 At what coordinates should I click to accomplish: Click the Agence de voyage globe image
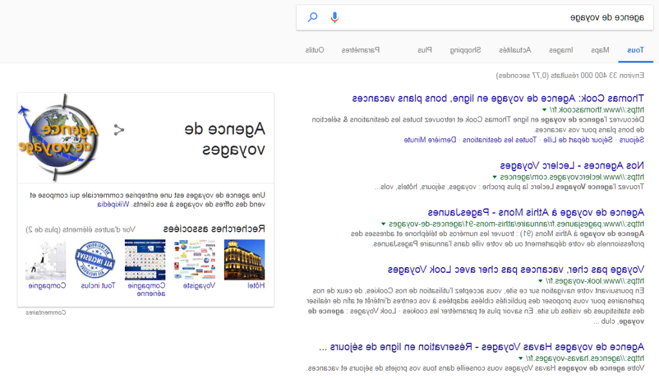59,138
